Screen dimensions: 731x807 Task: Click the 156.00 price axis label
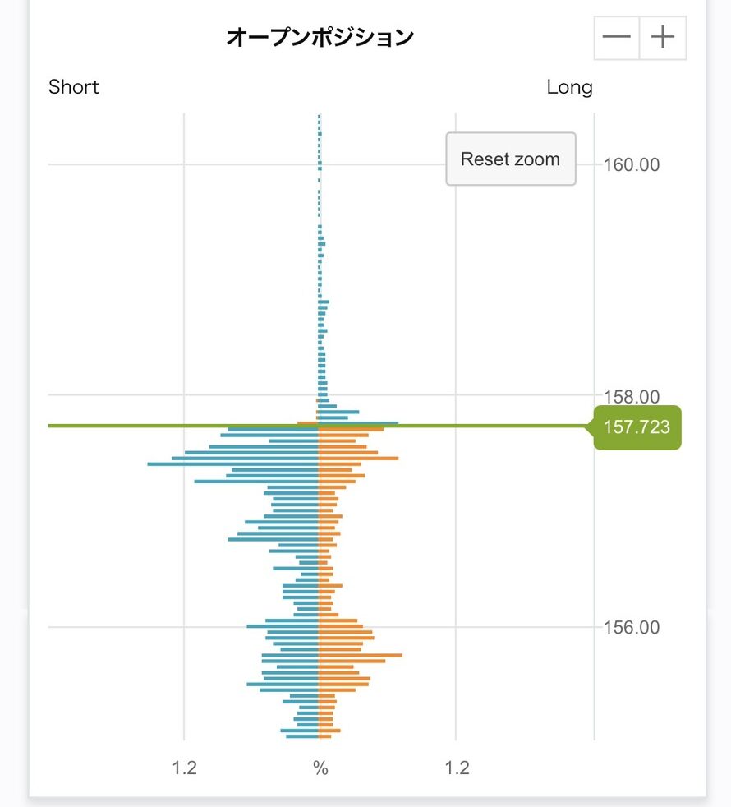(631, 628)
